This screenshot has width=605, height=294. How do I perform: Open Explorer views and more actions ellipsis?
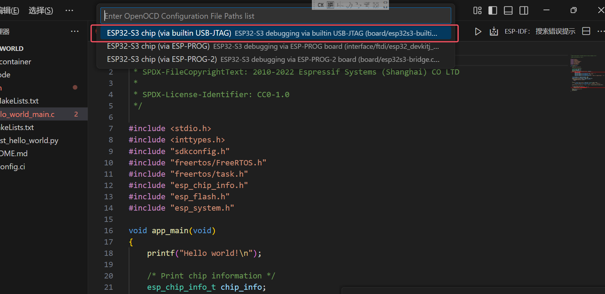[x=75, y=31]
